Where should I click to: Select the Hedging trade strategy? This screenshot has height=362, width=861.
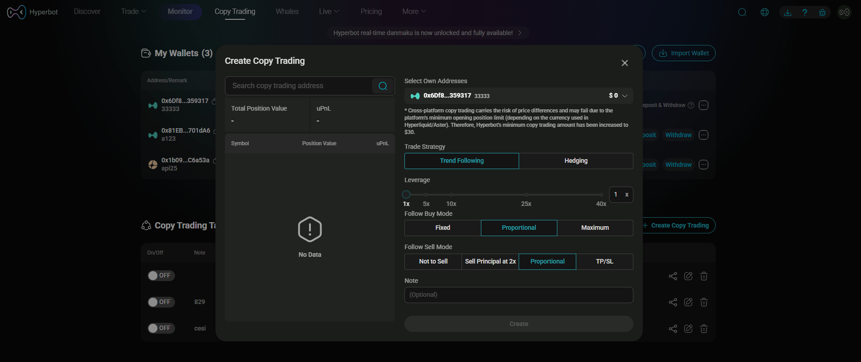coord(576,161)
